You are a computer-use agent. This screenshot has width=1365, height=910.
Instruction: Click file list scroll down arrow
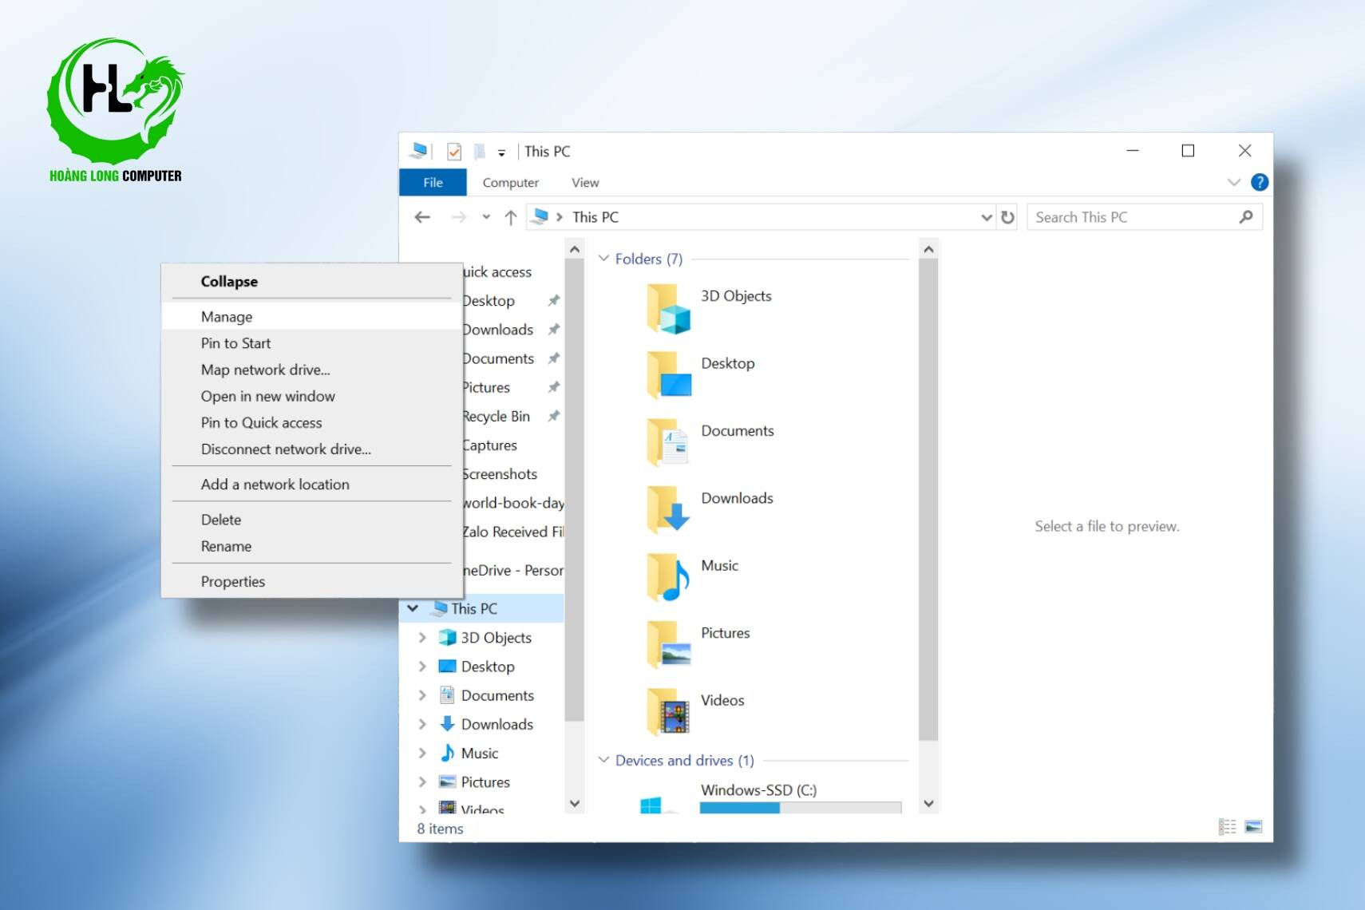coord(928,803)
